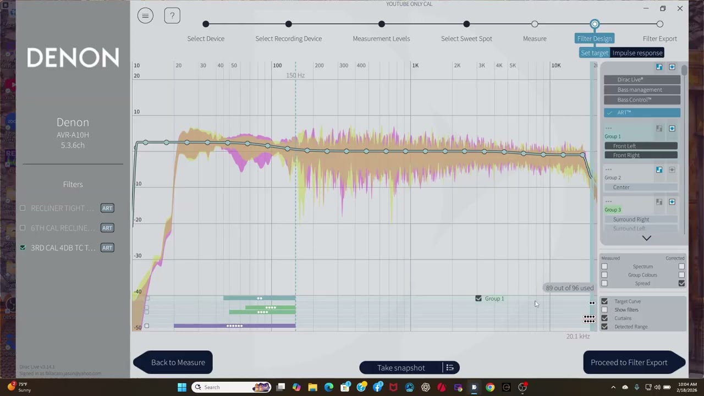
Task: Go to Select Sweet Spot step
Action: pyautogui.click(x=466, y=24)
